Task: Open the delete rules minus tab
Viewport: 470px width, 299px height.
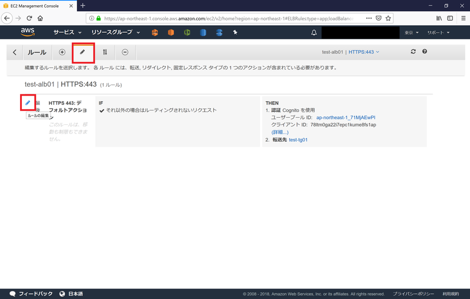Action: point(125,52)
